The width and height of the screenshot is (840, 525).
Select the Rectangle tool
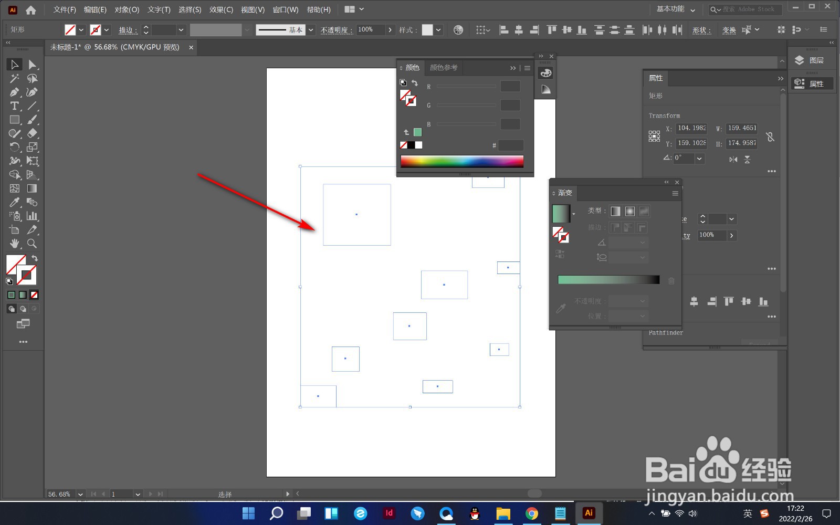click(15, 120)
